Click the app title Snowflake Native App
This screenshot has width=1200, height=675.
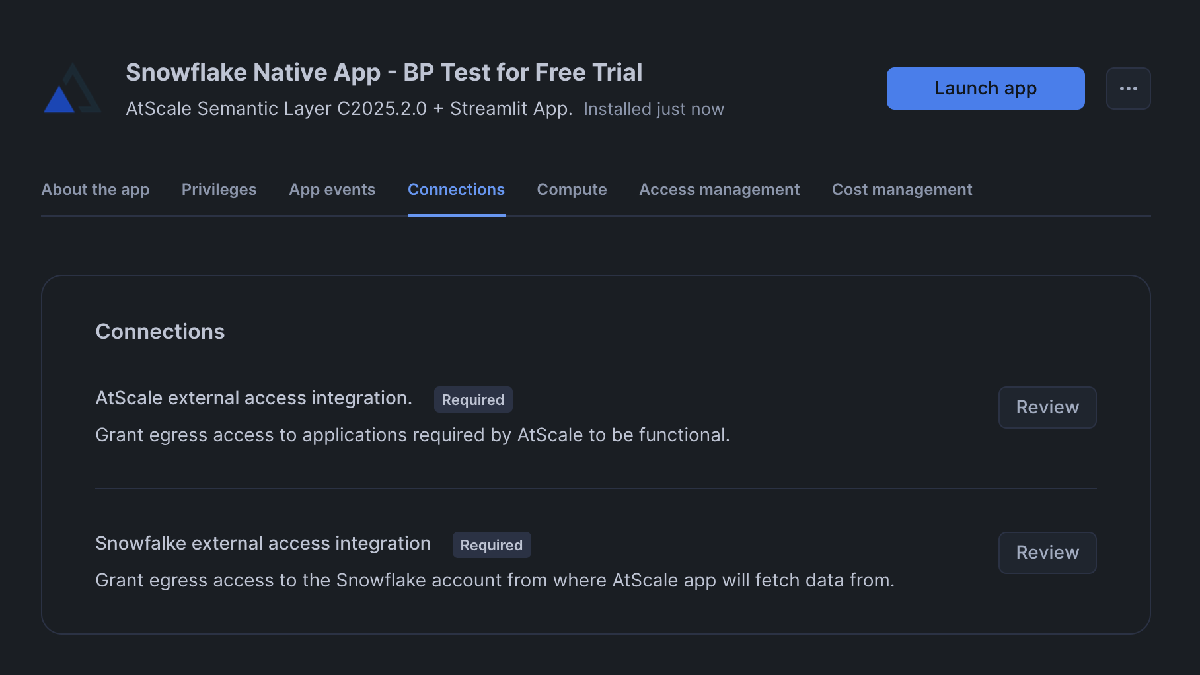(384, 73)
